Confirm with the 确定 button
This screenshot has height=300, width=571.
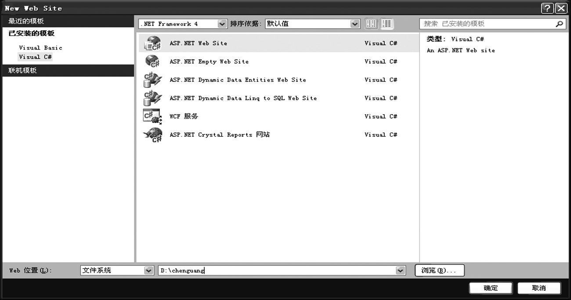click(x=491, y=288)
